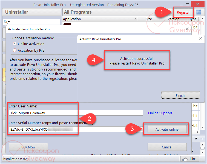The image size is (207, 164).
Task: Click the horizontal scroll right arrow in program list
Action: coord(197,132)
